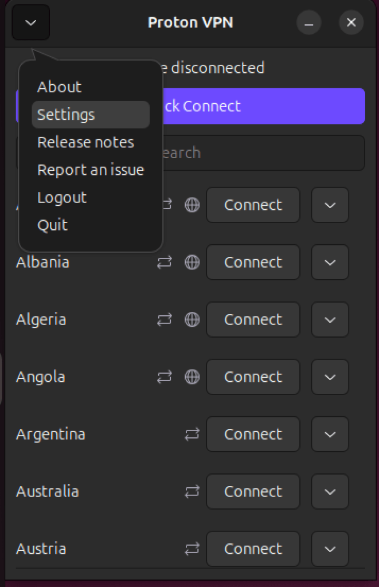Expand the Argentina server list chevron

click(330, 435)
